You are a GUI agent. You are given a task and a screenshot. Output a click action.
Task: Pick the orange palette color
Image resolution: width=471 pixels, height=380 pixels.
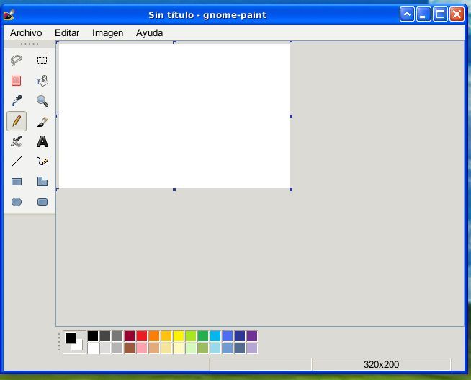154,336
